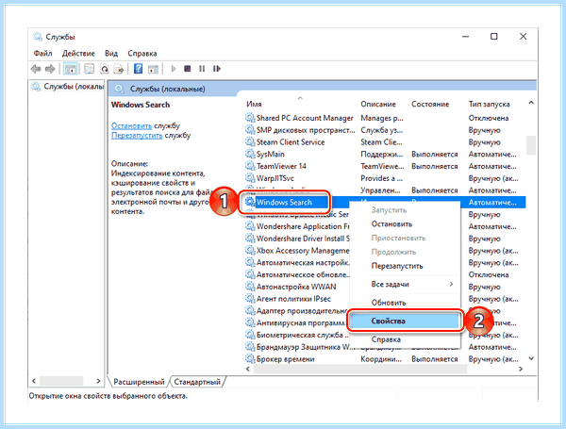Click gear icon beside SysMain
Screen dimensions: 566x429
[x=250, y=154]
